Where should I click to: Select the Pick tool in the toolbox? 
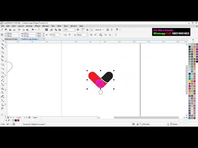pos(2,40)
